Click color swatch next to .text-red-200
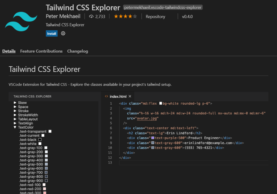This screenshot has height=194, width=277. point(44,189)
